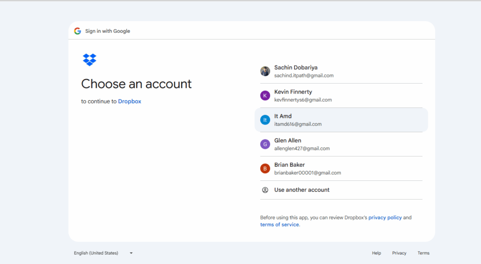
Task: Select the Kevin Finnerty account
Action: click(341, 95)
